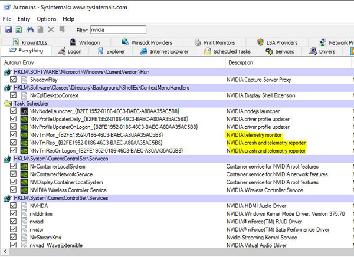354x257 pixels.
Task: Select 'NVIDIA Display Shell Extension' description
Action: tap(261, 95)
